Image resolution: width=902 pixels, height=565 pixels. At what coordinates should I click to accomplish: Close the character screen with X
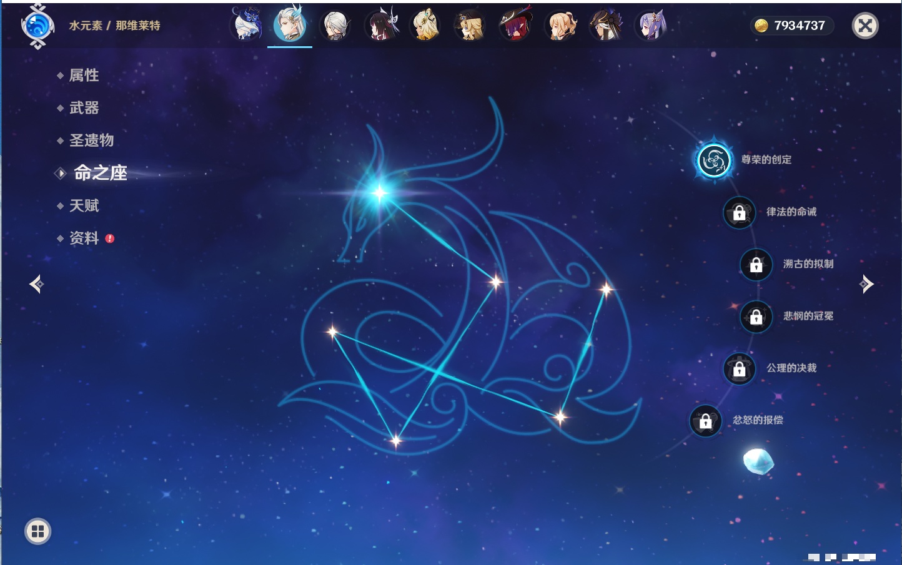(865, 26)
